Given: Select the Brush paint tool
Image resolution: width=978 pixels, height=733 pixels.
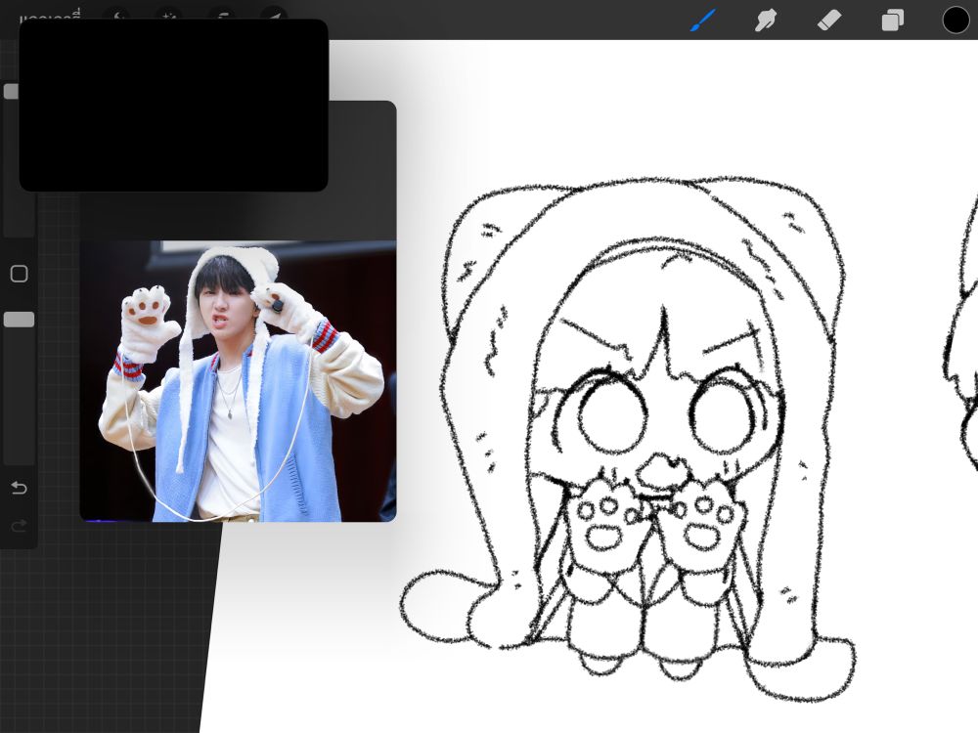Looking at the screenshot, I should pos(703,20).
